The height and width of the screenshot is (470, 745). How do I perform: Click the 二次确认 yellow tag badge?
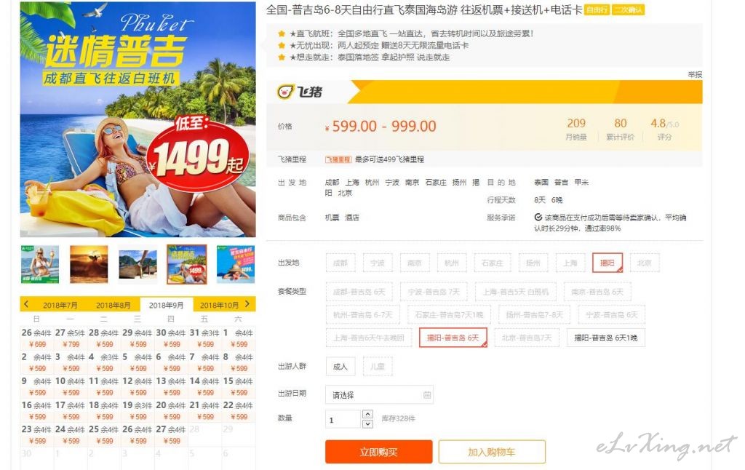628,10
